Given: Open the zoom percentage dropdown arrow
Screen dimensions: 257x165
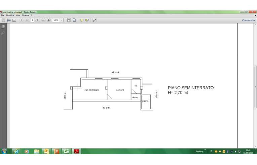Looking at the screenshot, I should (62, 20).
